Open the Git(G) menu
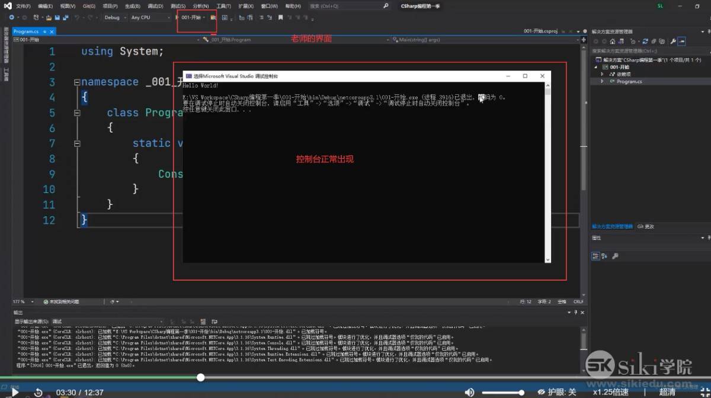 pos(89,6)
